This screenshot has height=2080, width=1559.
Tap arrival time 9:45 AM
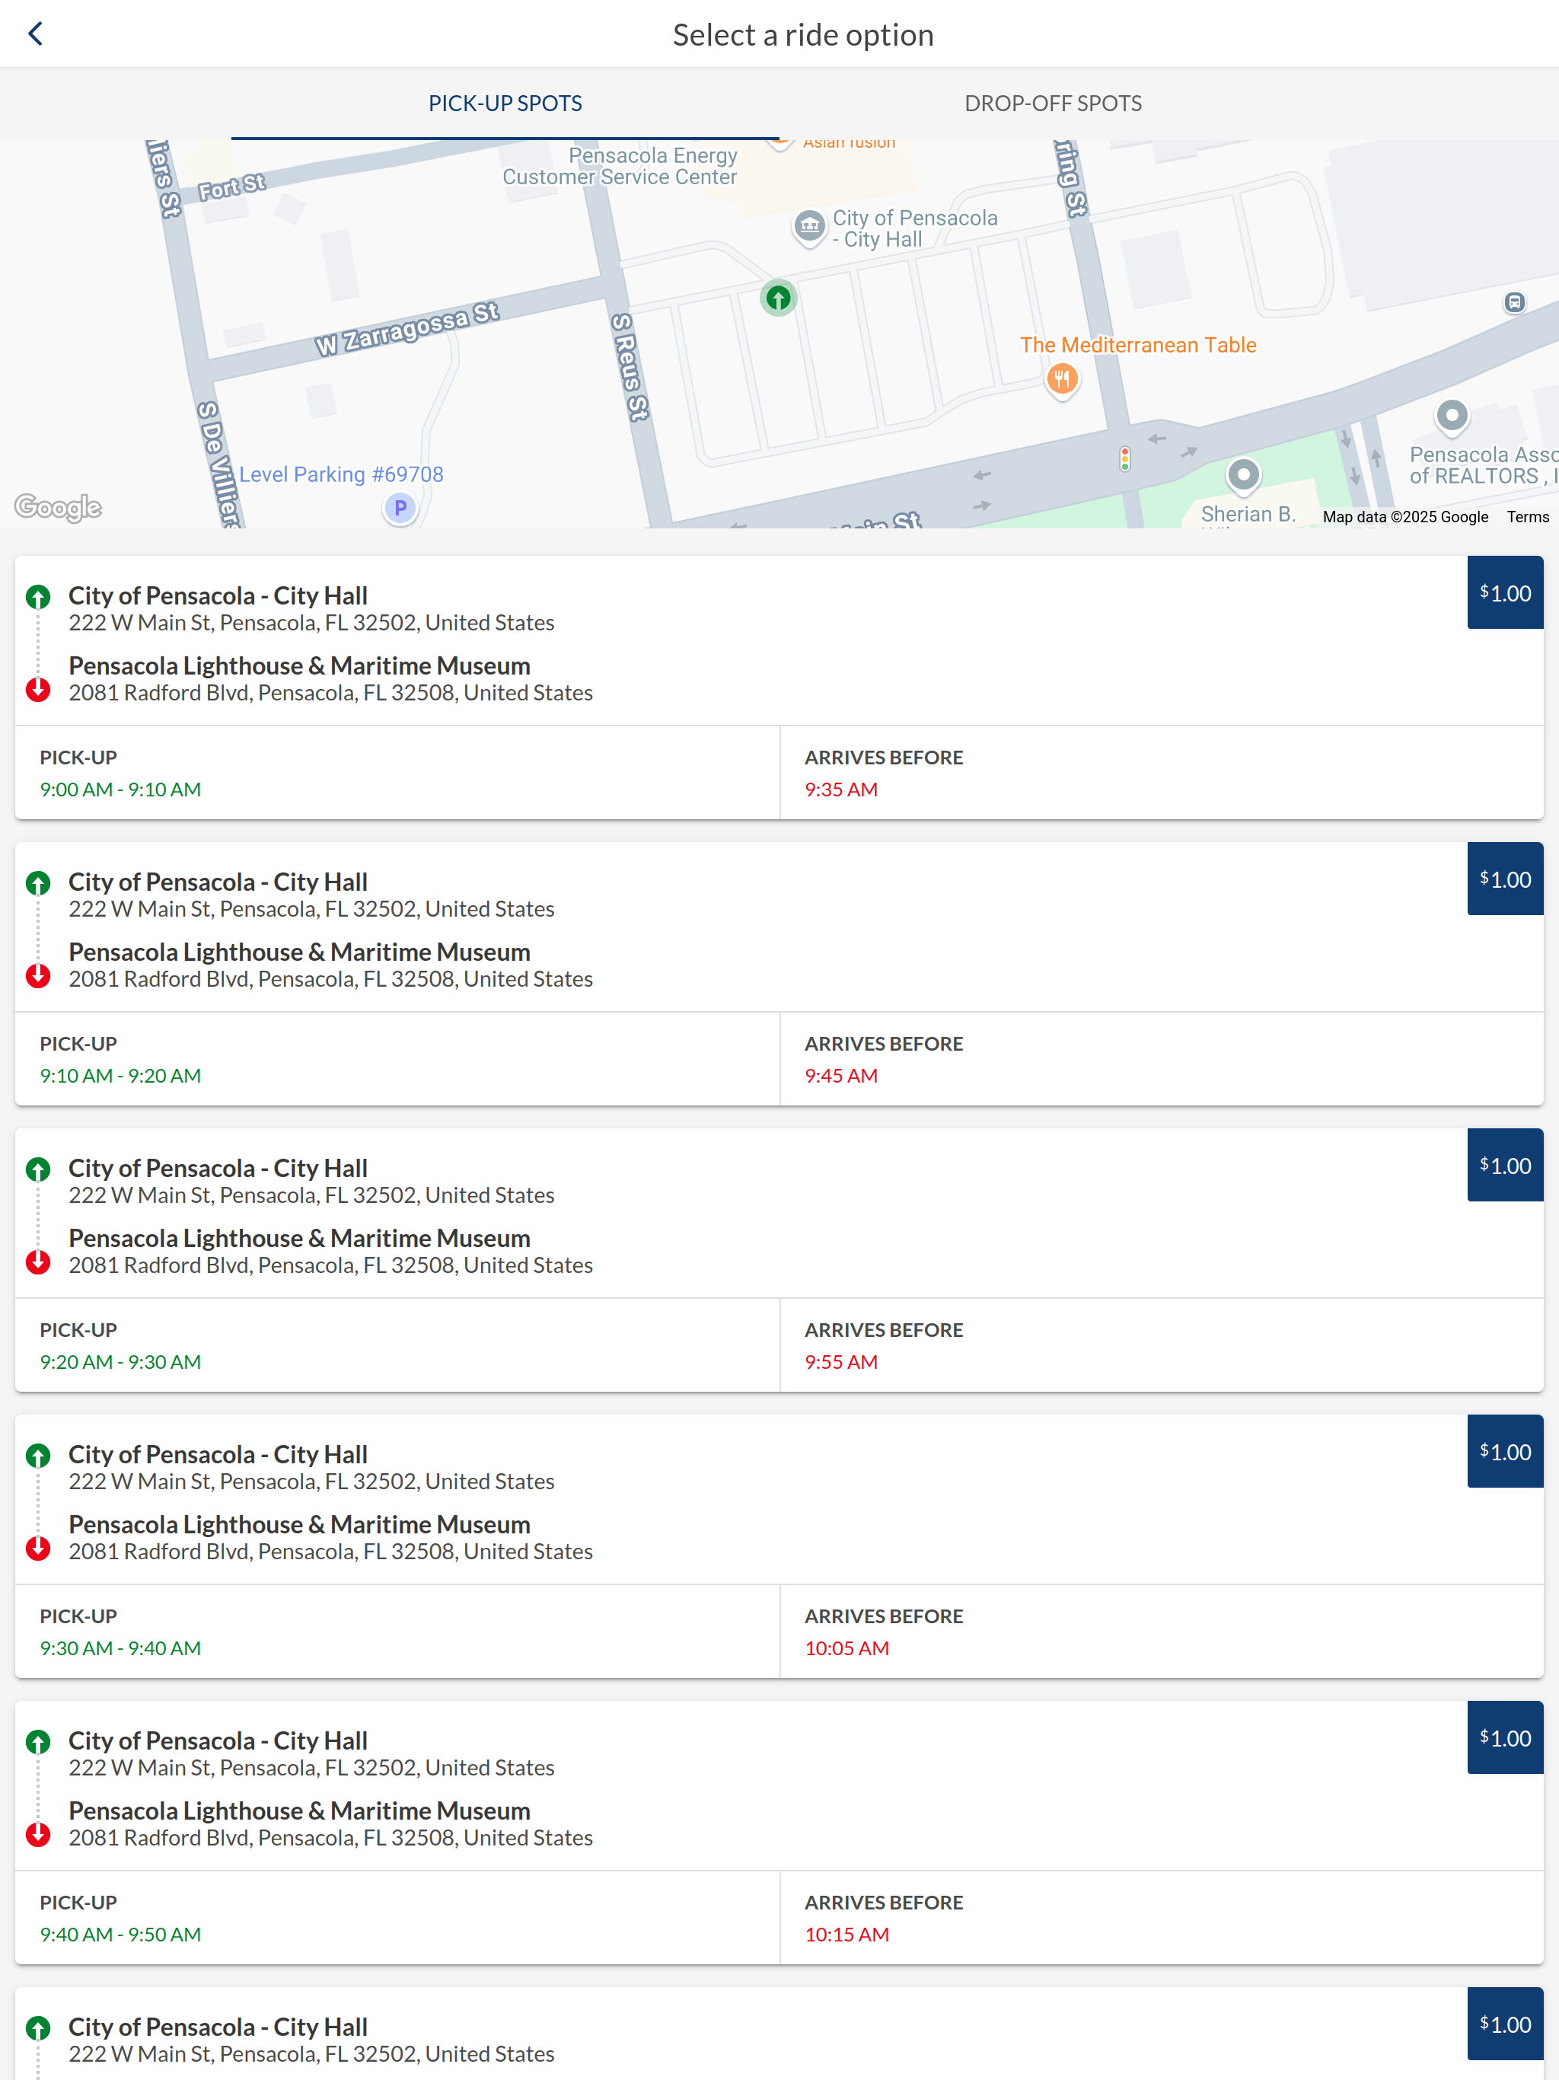tap(840, 1076)
